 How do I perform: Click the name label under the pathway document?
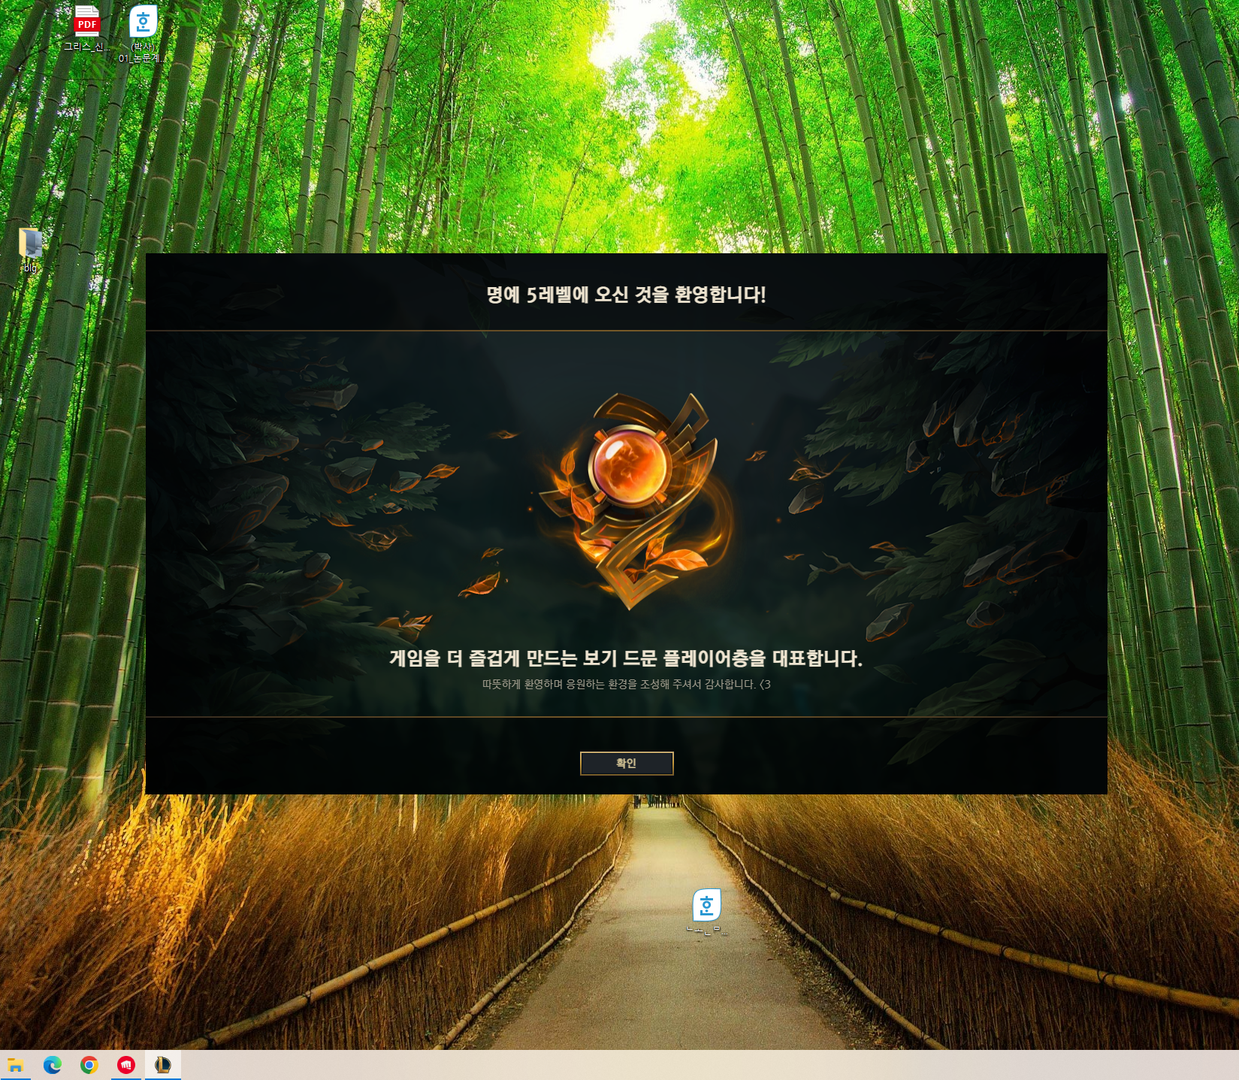tap(706, 931)
